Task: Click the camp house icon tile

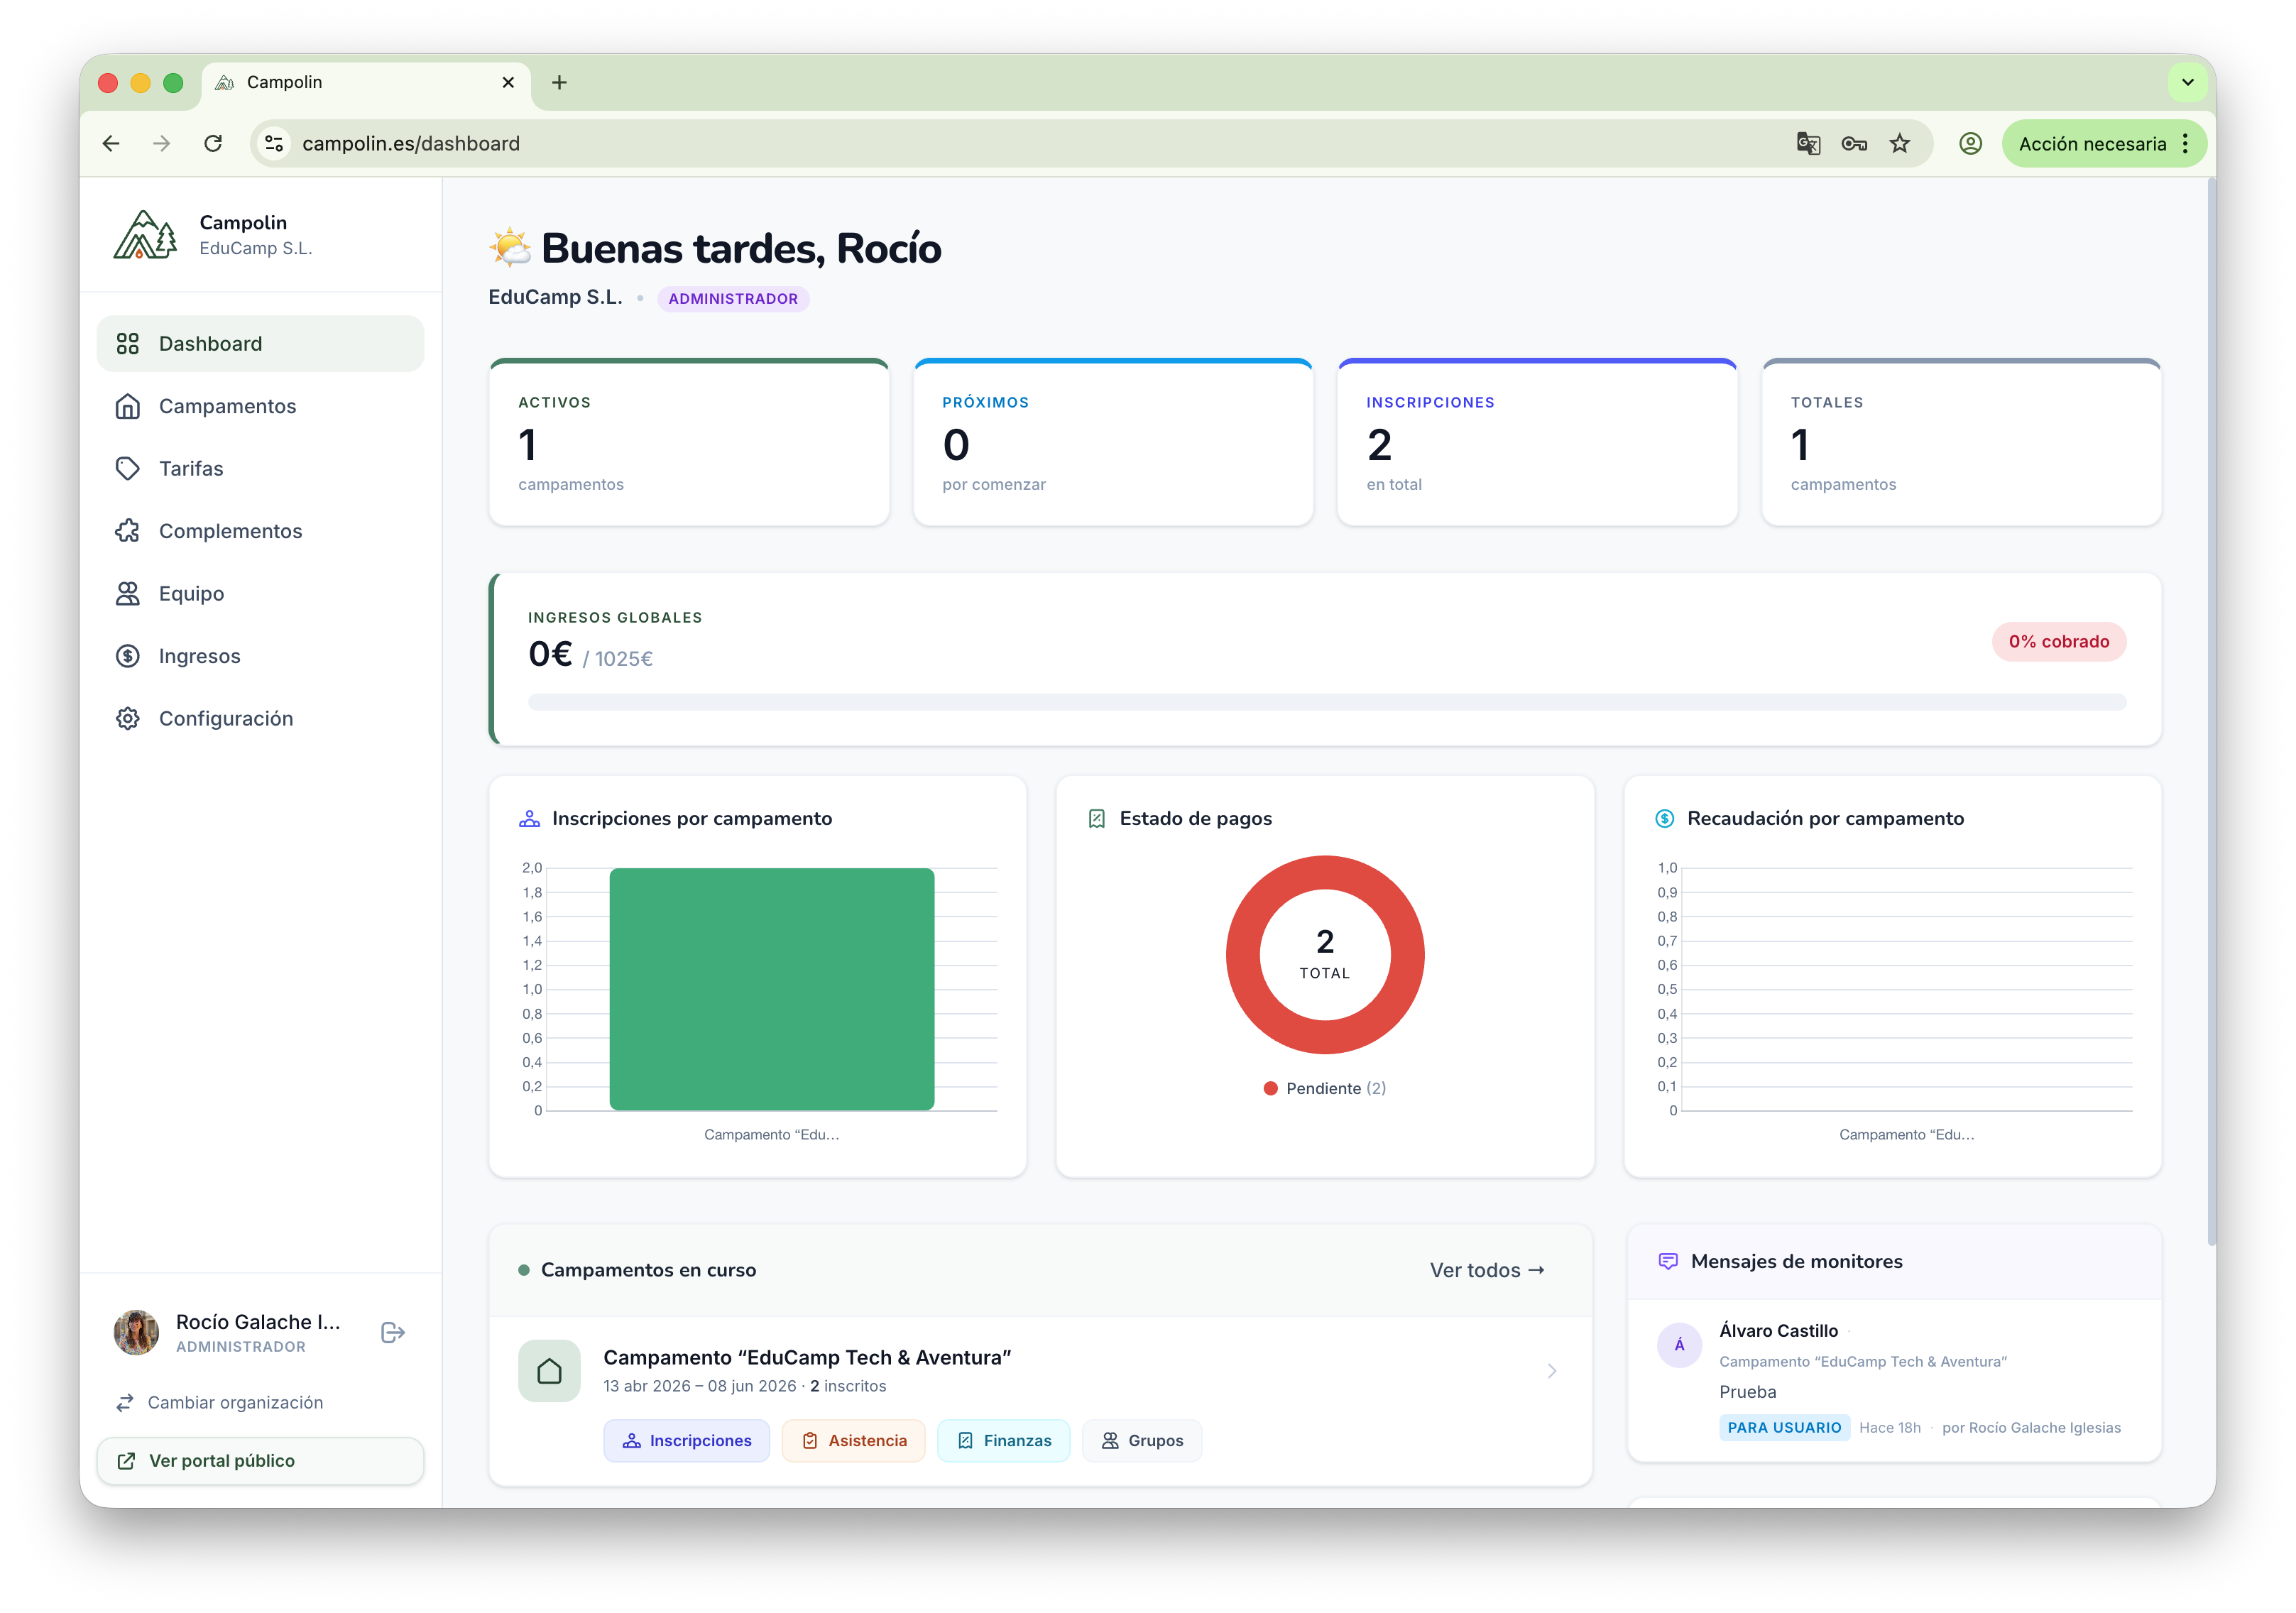Action: pyautogui.click(x=549, y=1371)
